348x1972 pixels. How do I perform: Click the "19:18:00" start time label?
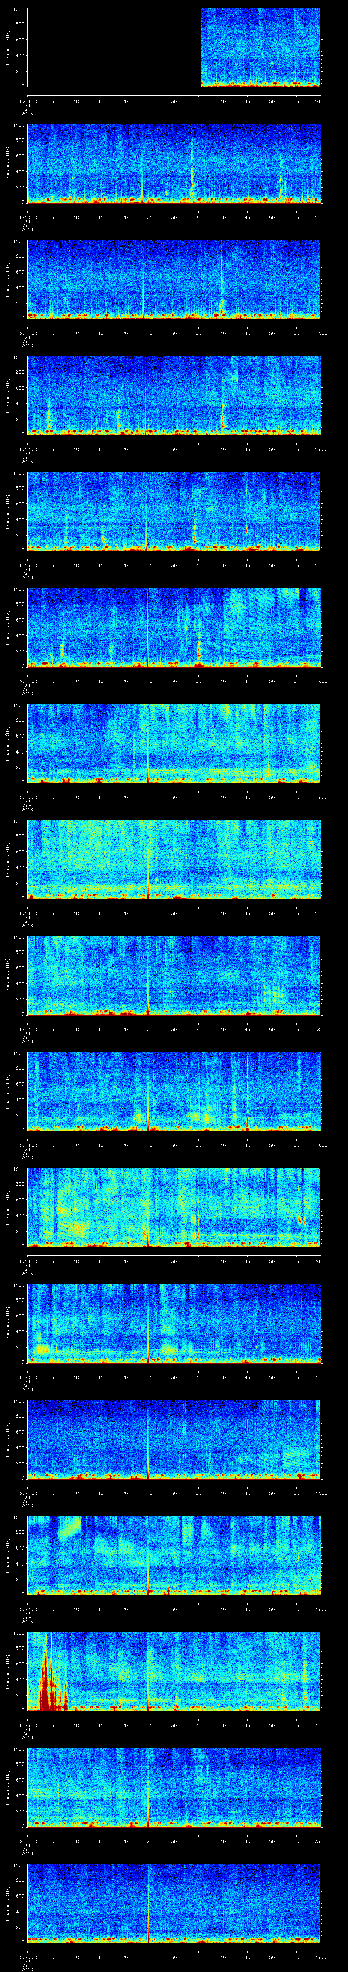(27, 1145)
